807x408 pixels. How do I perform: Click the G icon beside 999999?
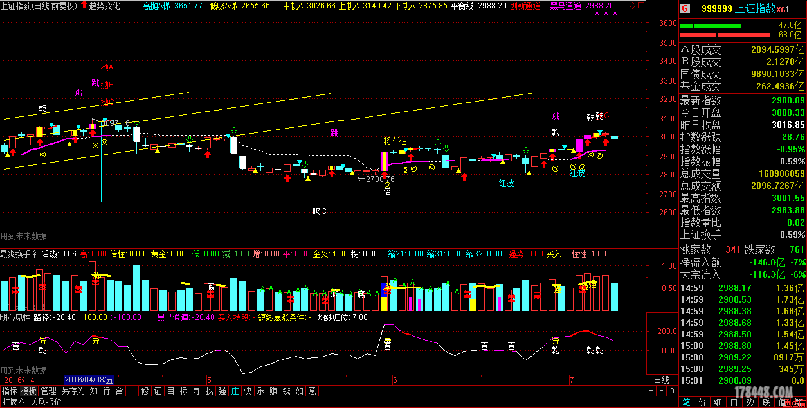pos(685,8)
